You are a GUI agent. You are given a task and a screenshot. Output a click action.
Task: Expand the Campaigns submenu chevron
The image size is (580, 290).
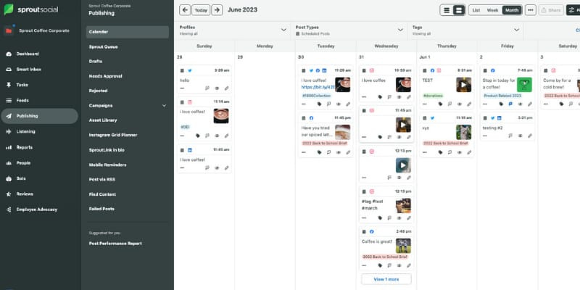(165, 106)
